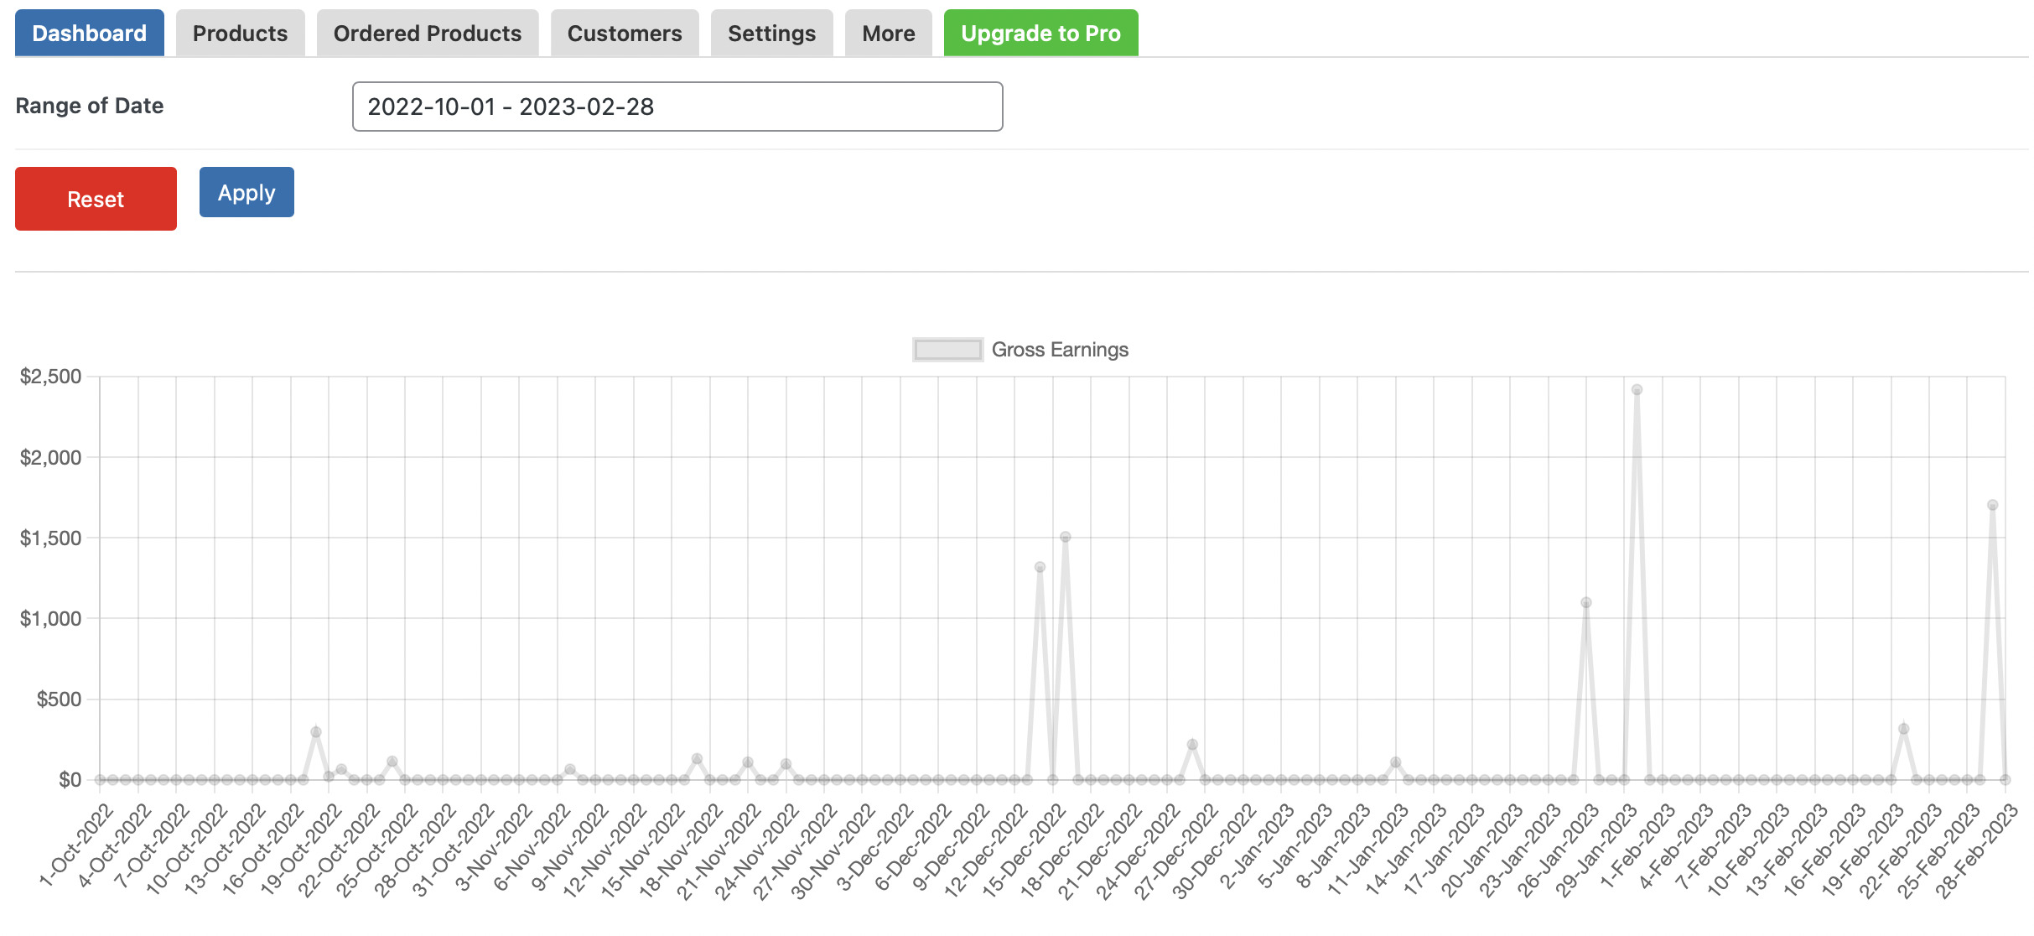Click the $1,500 y-axis label
Screen dimensions: 2034x936
51,538
